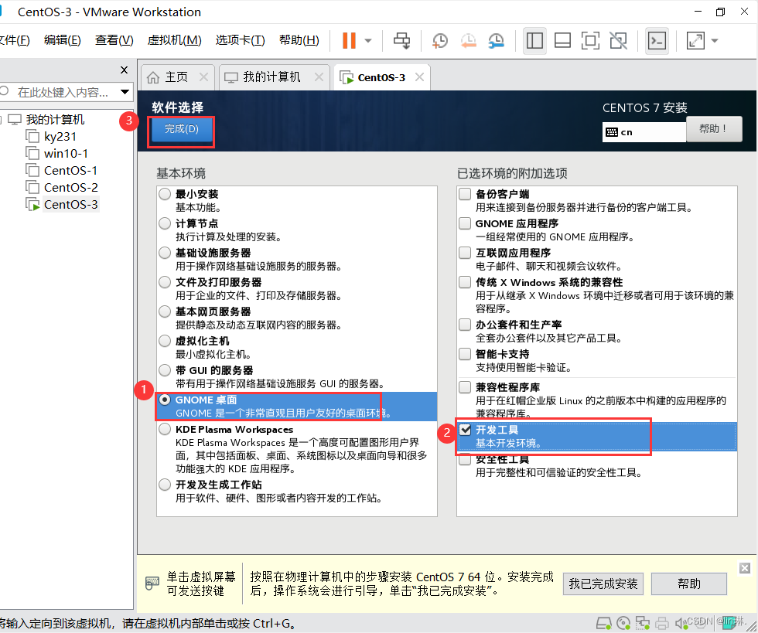Click the Pause virtual machine icon

coord(349,41)
